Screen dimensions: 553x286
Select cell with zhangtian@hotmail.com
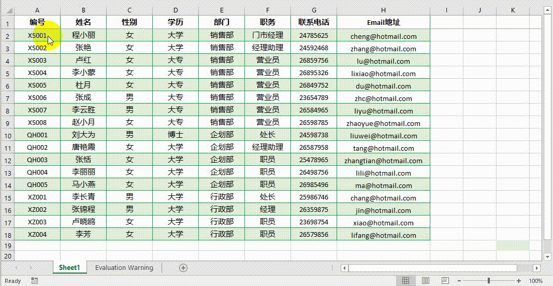[x=383, y=160]
